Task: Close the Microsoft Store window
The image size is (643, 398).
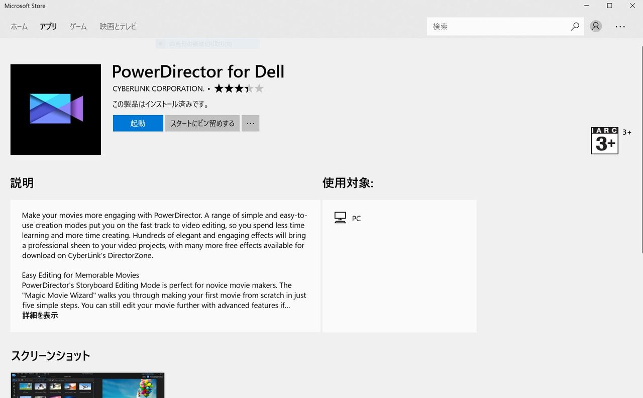Action: tap(632, 6)
